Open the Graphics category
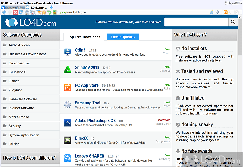The width and height of the screenshot is (243, 167). point(30,90)
